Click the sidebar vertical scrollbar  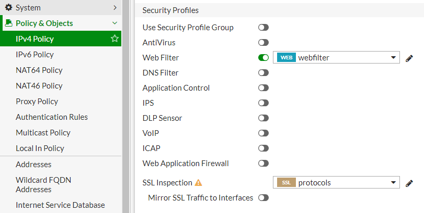[126, 106]
